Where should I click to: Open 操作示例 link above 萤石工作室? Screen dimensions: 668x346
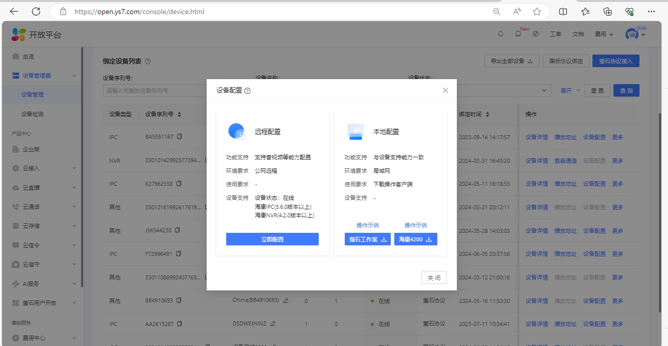click(x=367, y=225)
